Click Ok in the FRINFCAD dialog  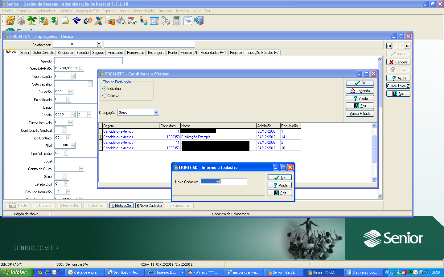pos(280,177)
